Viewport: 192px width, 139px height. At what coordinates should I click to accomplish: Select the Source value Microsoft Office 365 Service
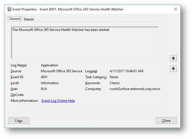[61, 71]
